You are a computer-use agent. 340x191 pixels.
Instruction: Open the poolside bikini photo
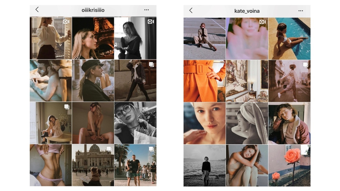tap(289, 38)
